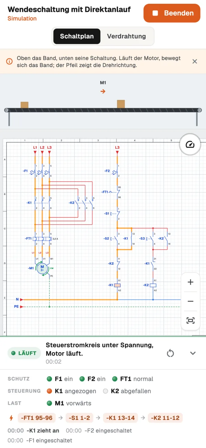The width and height of the screenshot is (206, 448).
Task: Click log entry -K1 zieht an
Action: [x=33, y=430]
